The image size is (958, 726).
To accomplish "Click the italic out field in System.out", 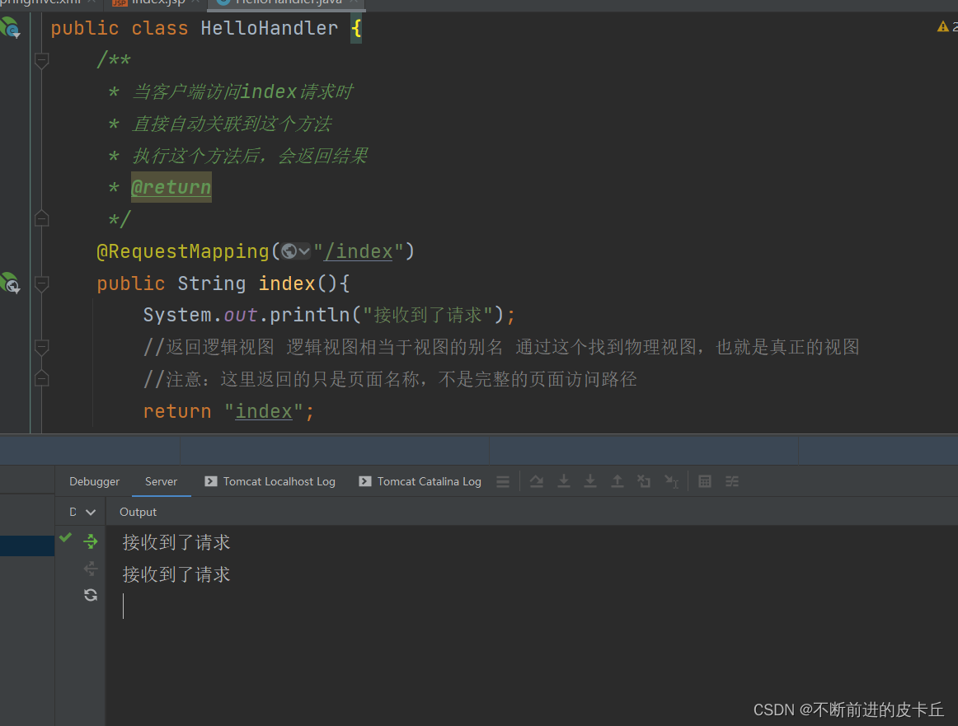I will click(x=241, y=315).
